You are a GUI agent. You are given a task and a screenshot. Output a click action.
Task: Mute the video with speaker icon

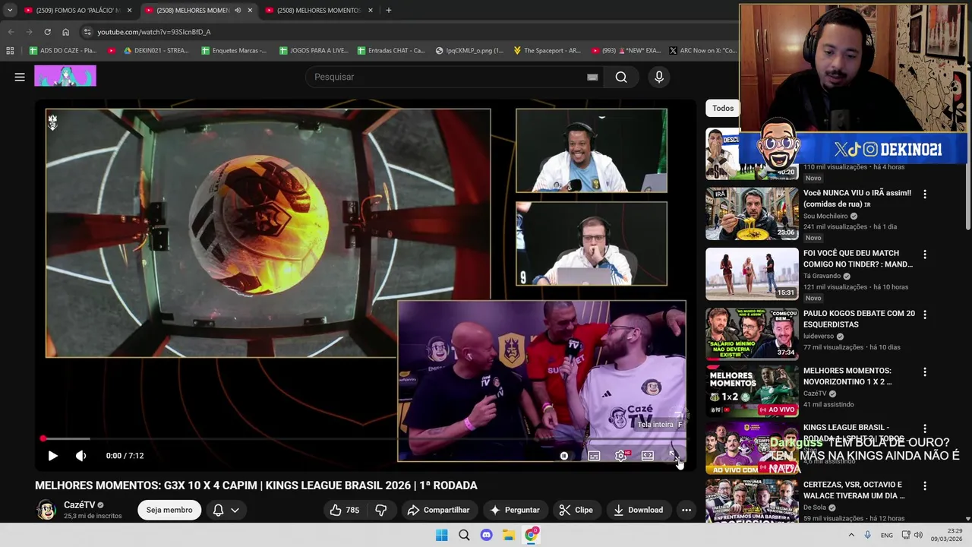80,456
